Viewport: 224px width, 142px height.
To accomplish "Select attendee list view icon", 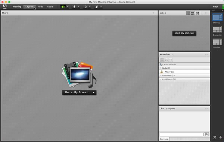I will click(162, 60).
